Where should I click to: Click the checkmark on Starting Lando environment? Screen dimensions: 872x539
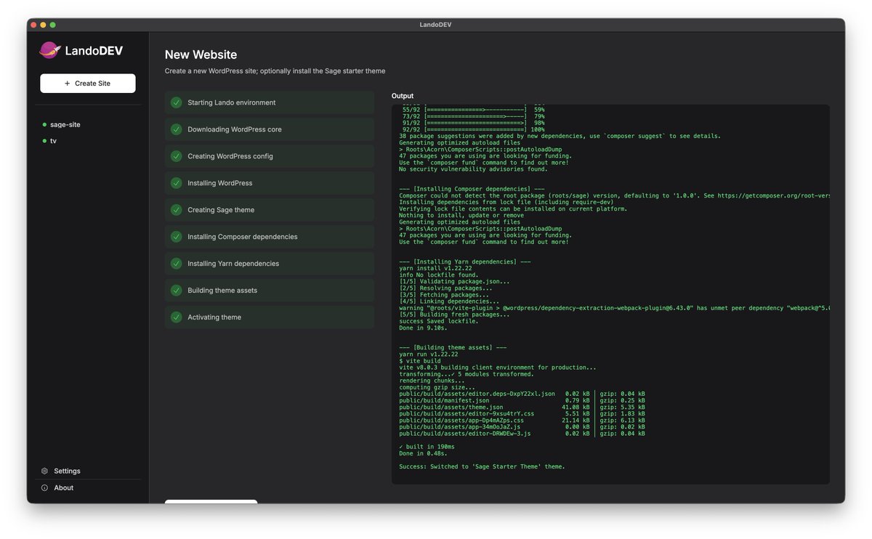pos(175,102)
